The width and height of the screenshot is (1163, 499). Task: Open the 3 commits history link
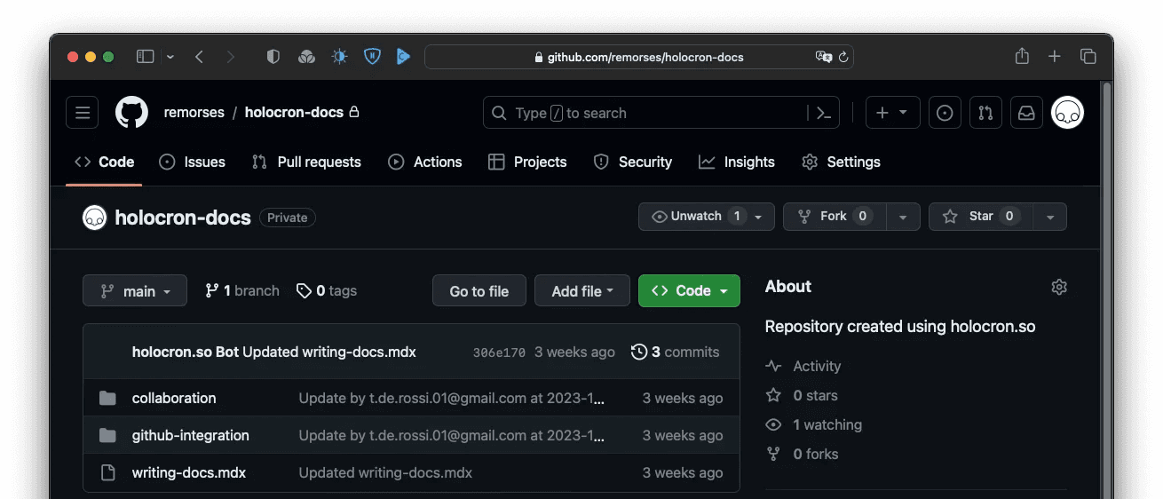click(x=675, y=352)
